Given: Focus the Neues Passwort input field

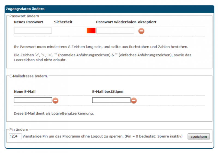Looking at the screenshot, I should 33,31.
